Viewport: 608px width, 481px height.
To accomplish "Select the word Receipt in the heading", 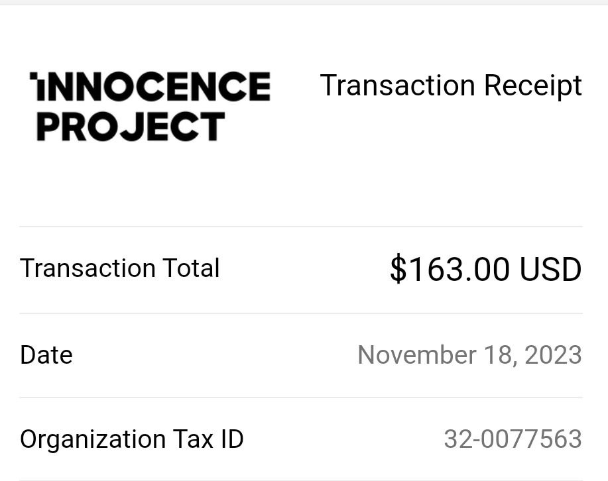I will (533, 86).
